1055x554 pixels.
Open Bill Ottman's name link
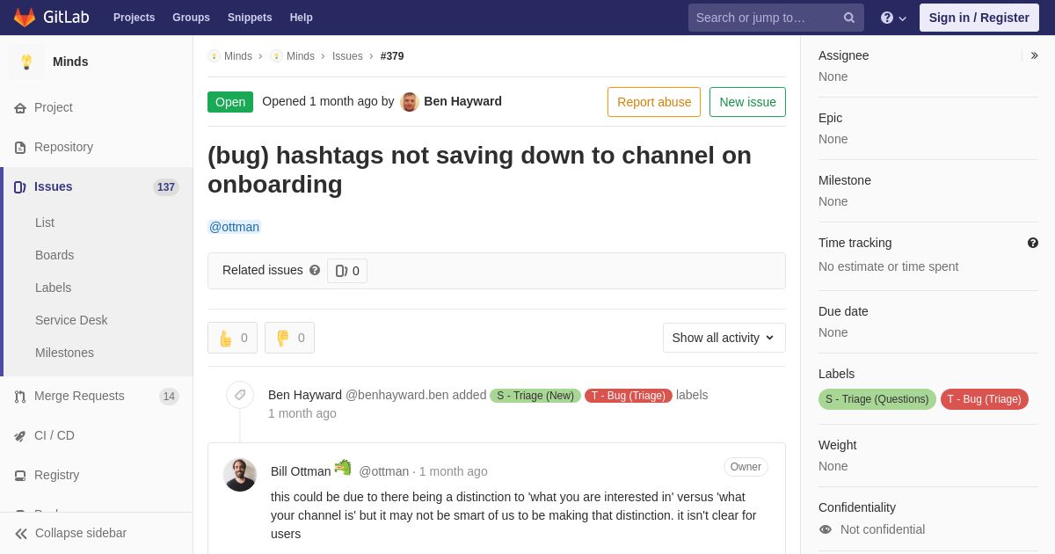pos(301,471)
